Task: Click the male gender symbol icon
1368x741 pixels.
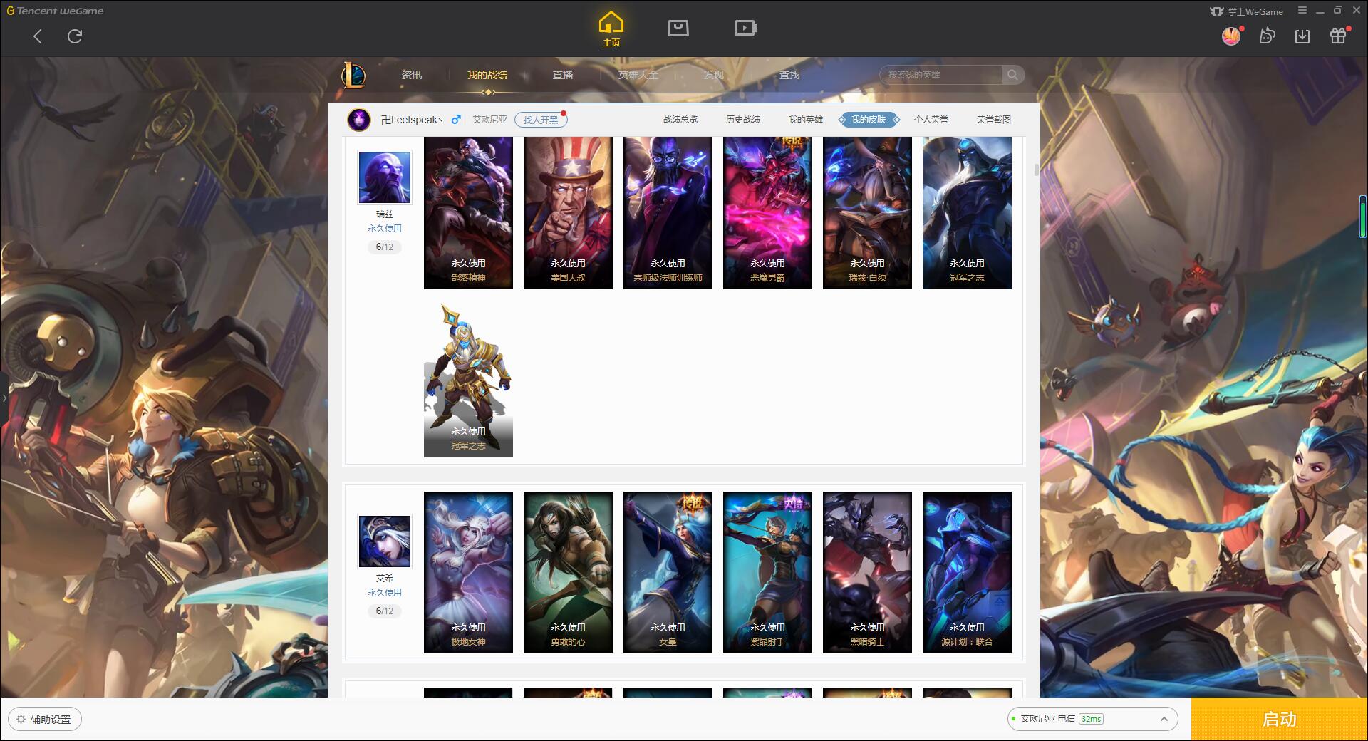Action: tap(456, 119)
